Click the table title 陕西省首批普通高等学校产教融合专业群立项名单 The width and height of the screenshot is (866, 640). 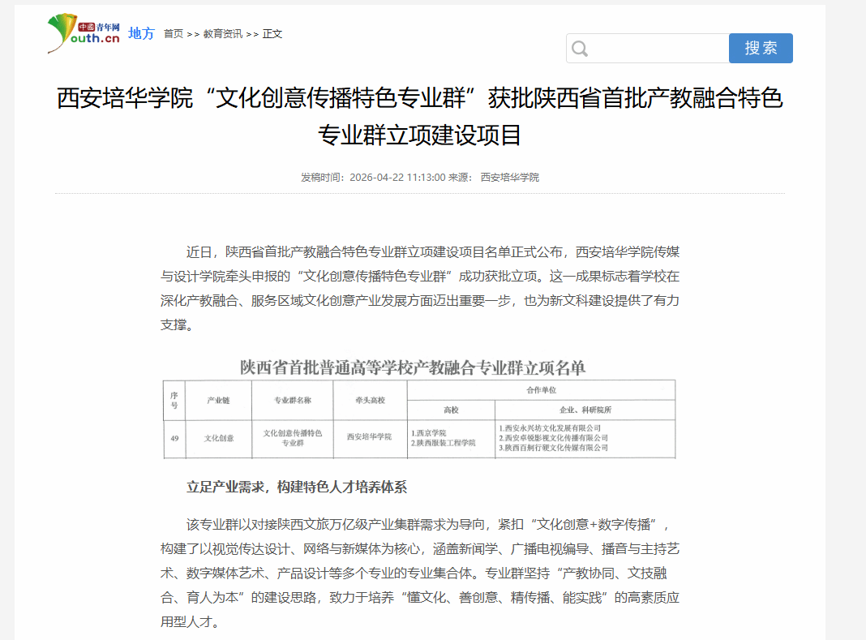click(x=412, y=367)
